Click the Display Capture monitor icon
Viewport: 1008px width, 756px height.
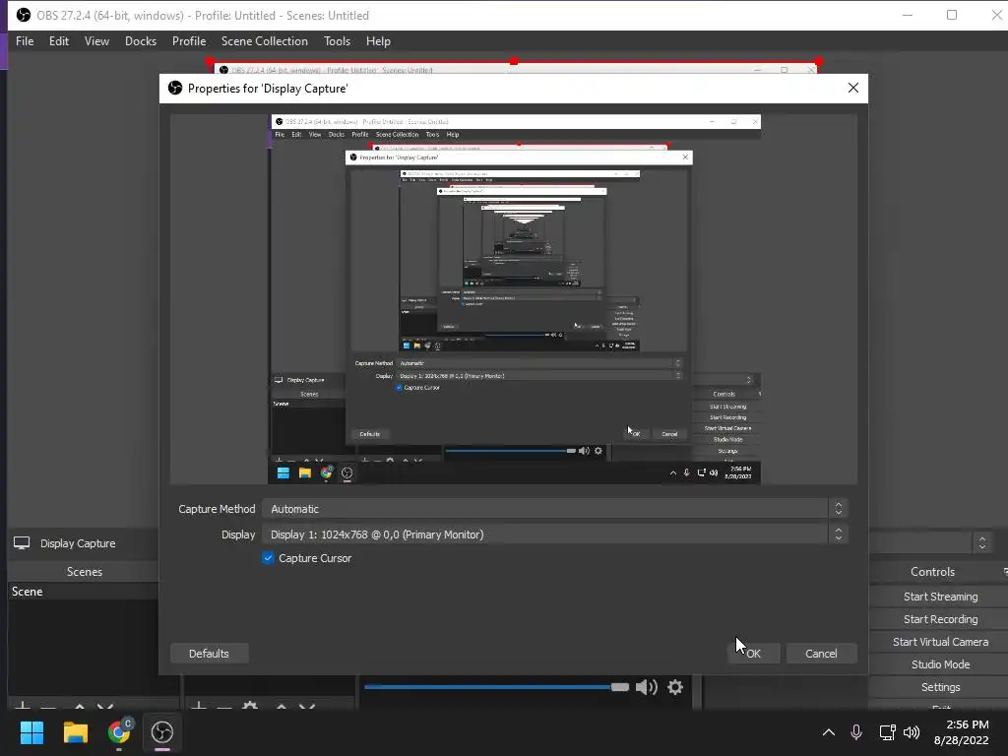(x=22, y=543)
